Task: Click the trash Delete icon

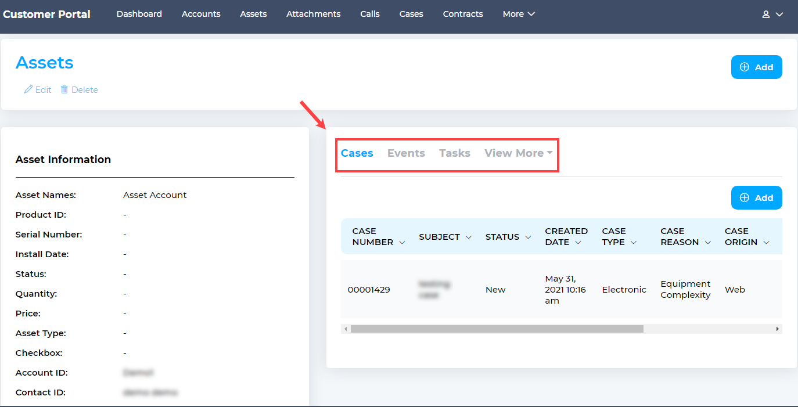Action: (64, 90)
